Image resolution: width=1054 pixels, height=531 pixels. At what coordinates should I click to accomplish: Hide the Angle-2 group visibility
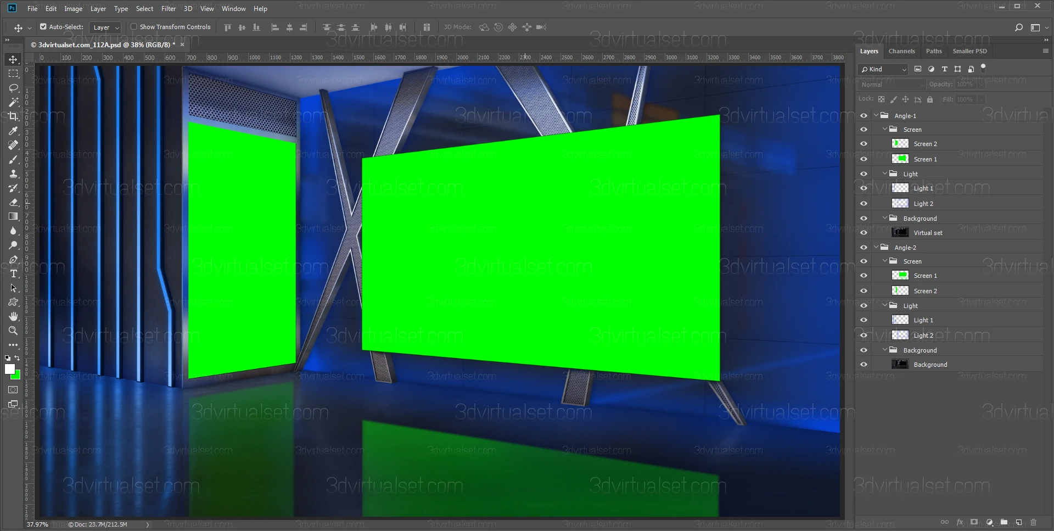pos(864,248)
